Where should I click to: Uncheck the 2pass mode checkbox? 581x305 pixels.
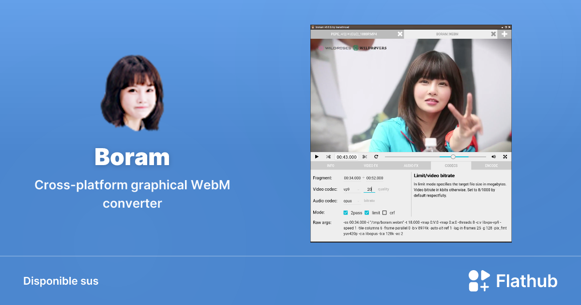(346, 213)
